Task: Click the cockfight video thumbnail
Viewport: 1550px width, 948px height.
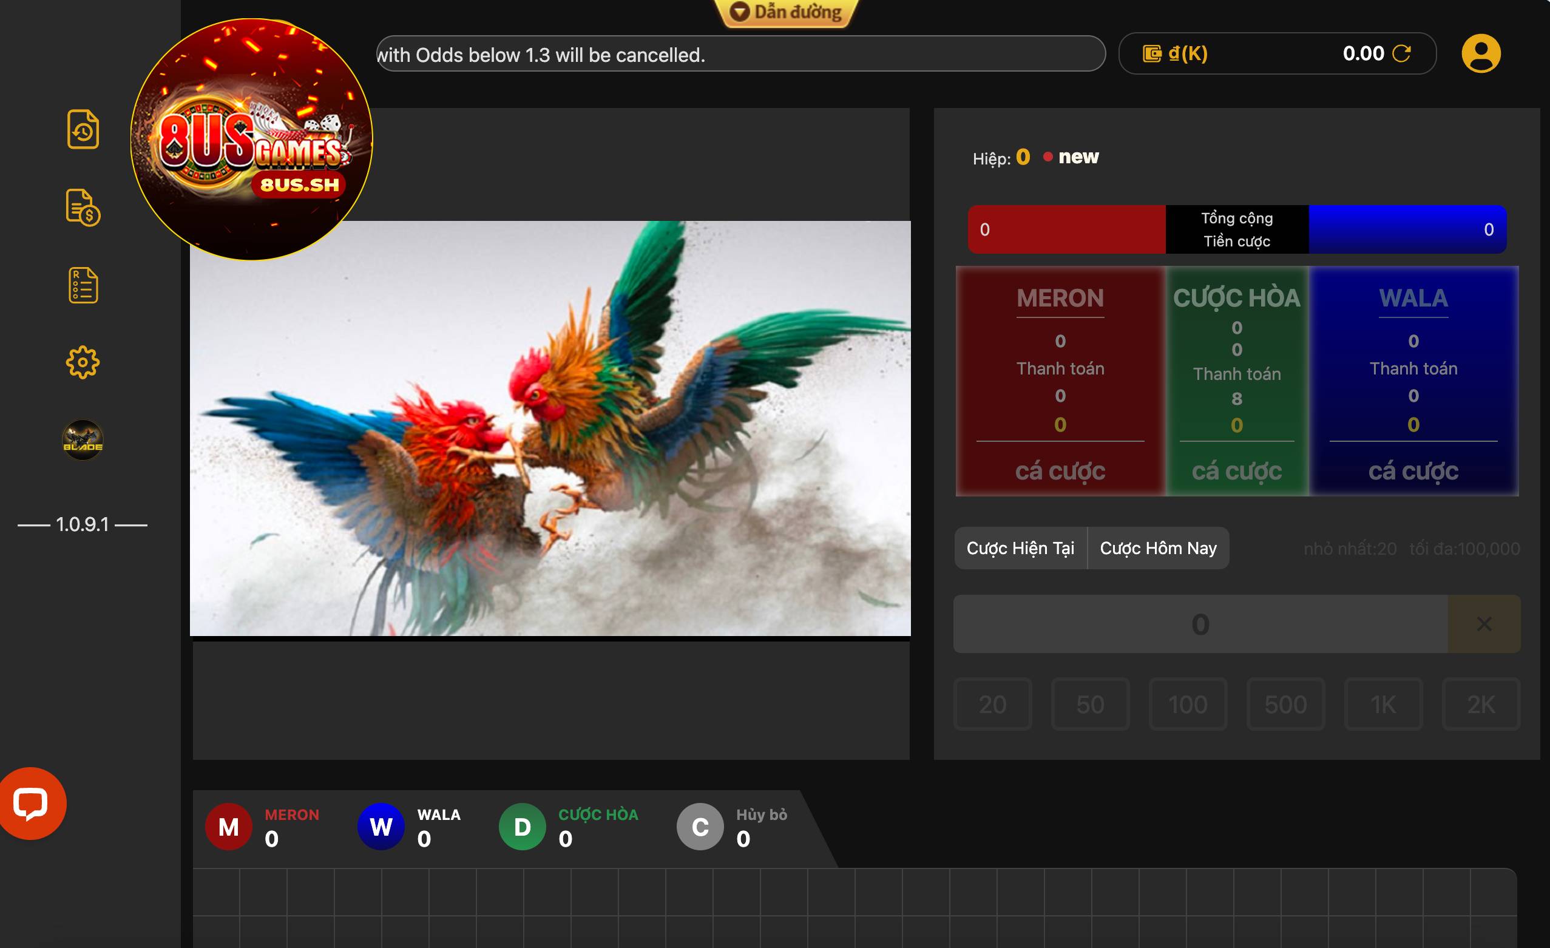Action: click(550, 428)
